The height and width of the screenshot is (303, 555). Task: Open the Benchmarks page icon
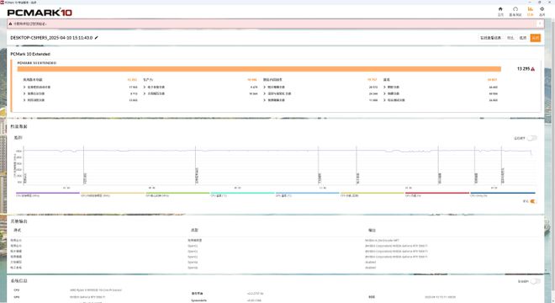pyautogui.click(x=515, y=9)
